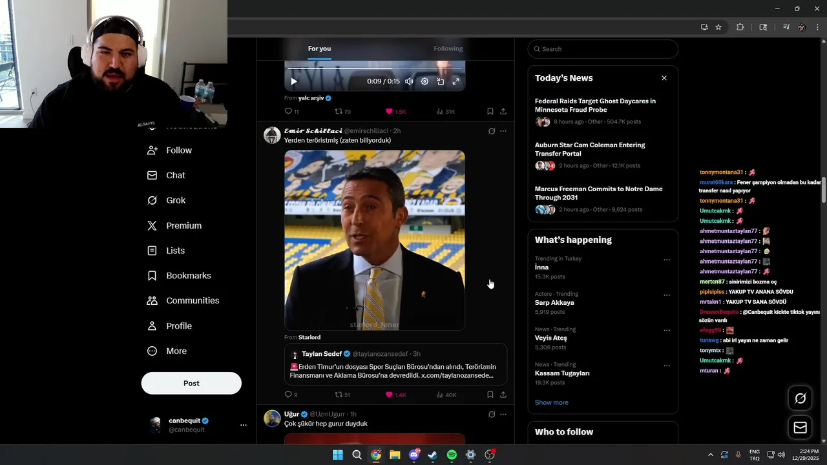Viewport: 827px width, 465px height.
Task: Open Emir Schillaci's profile avatar
Action: [x=272, y=135]
